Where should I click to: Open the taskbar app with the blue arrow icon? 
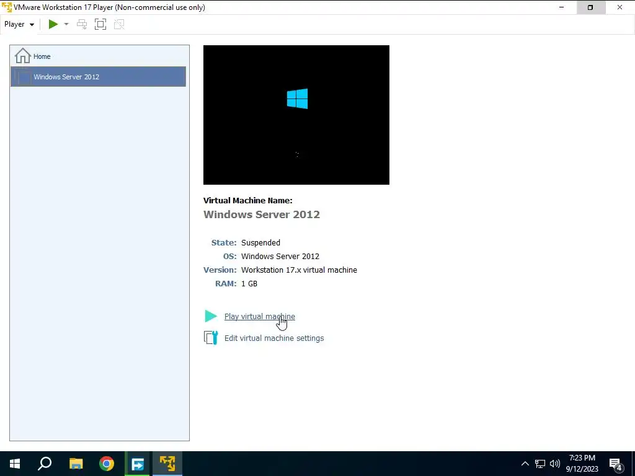pos(137,464)
